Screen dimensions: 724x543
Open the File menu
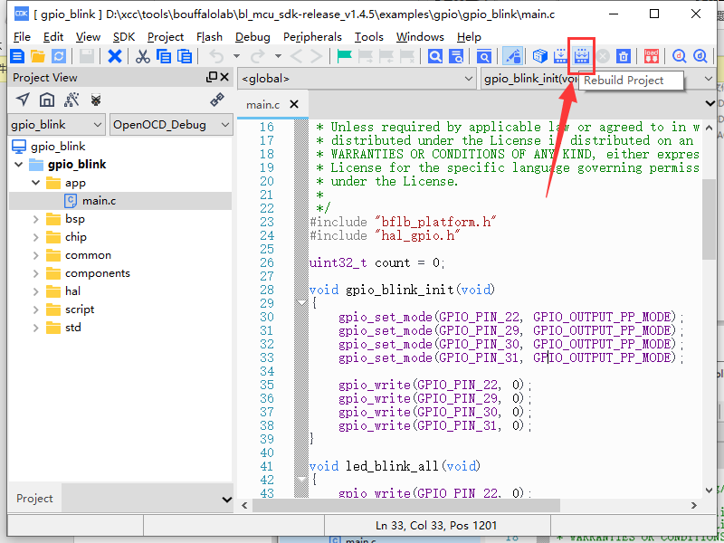pos(22,37)
